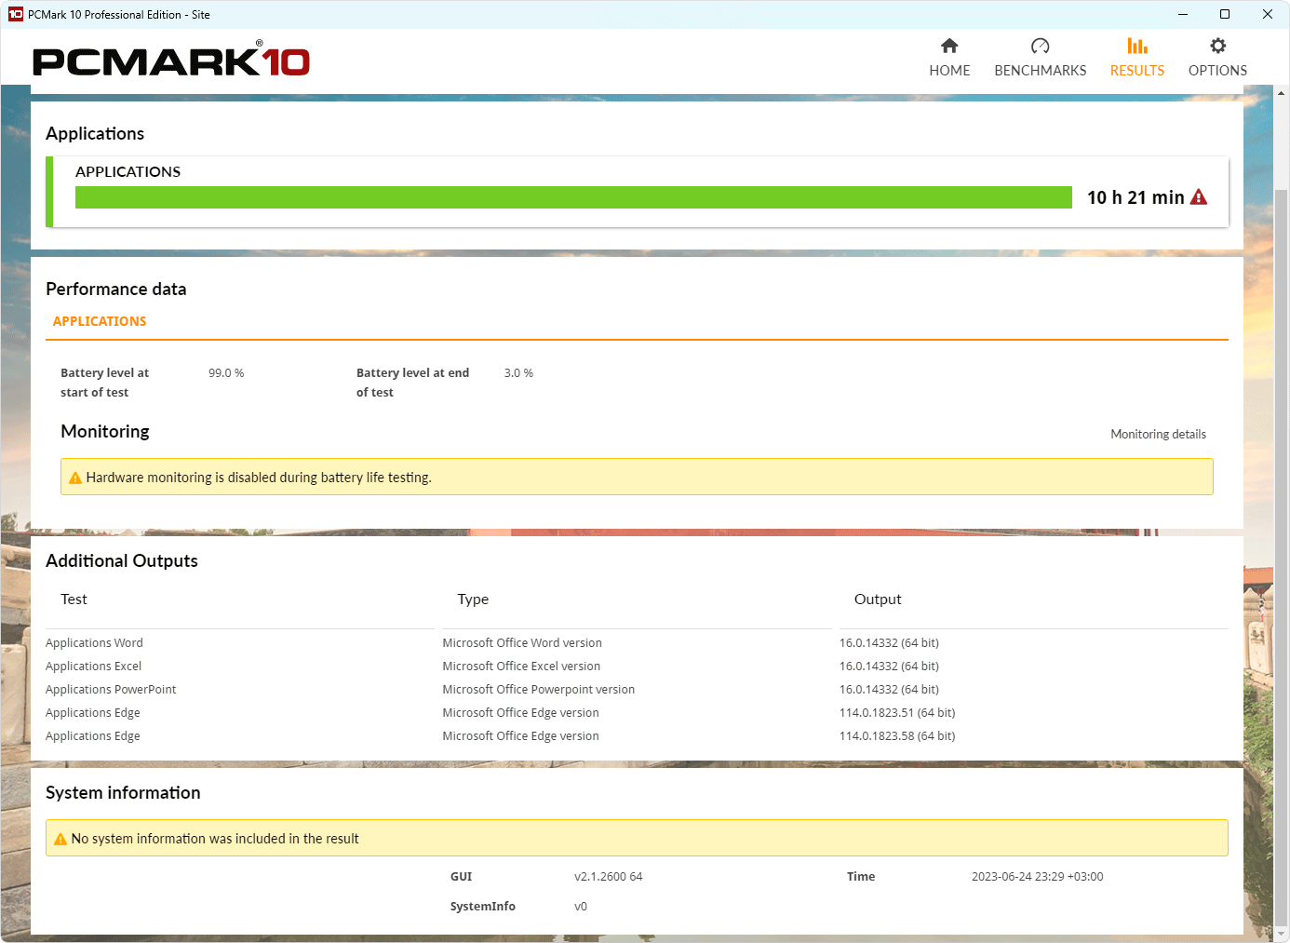Click the Home house icon
The image size is (1290, 943).
(x=949, y=46)
